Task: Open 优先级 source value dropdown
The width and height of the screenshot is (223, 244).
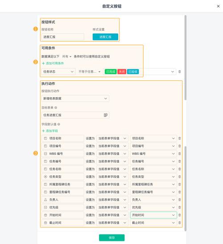Action: tap(153, 207)
